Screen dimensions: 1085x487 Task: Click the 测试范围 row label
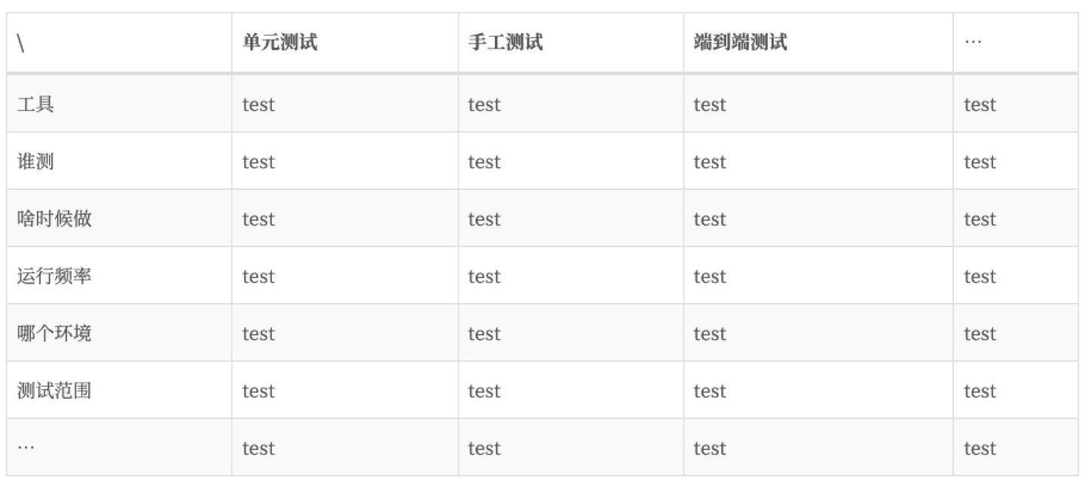tap(54, 391)
